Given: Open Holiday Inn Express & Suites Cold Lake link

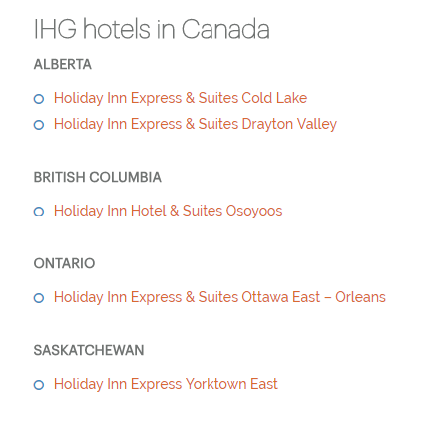Looking at the screenshot, I should [x=181, y=98].
